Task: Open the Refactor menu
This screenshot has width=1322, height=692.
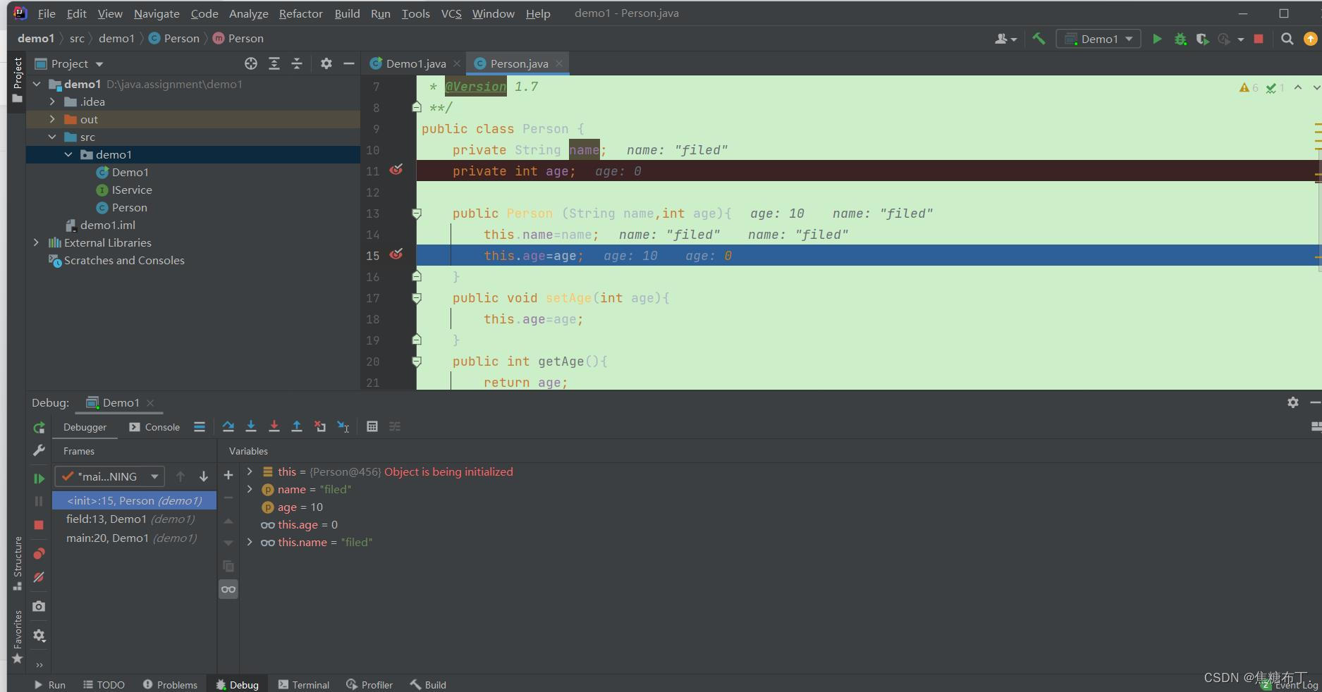Action: coord(300,13)
